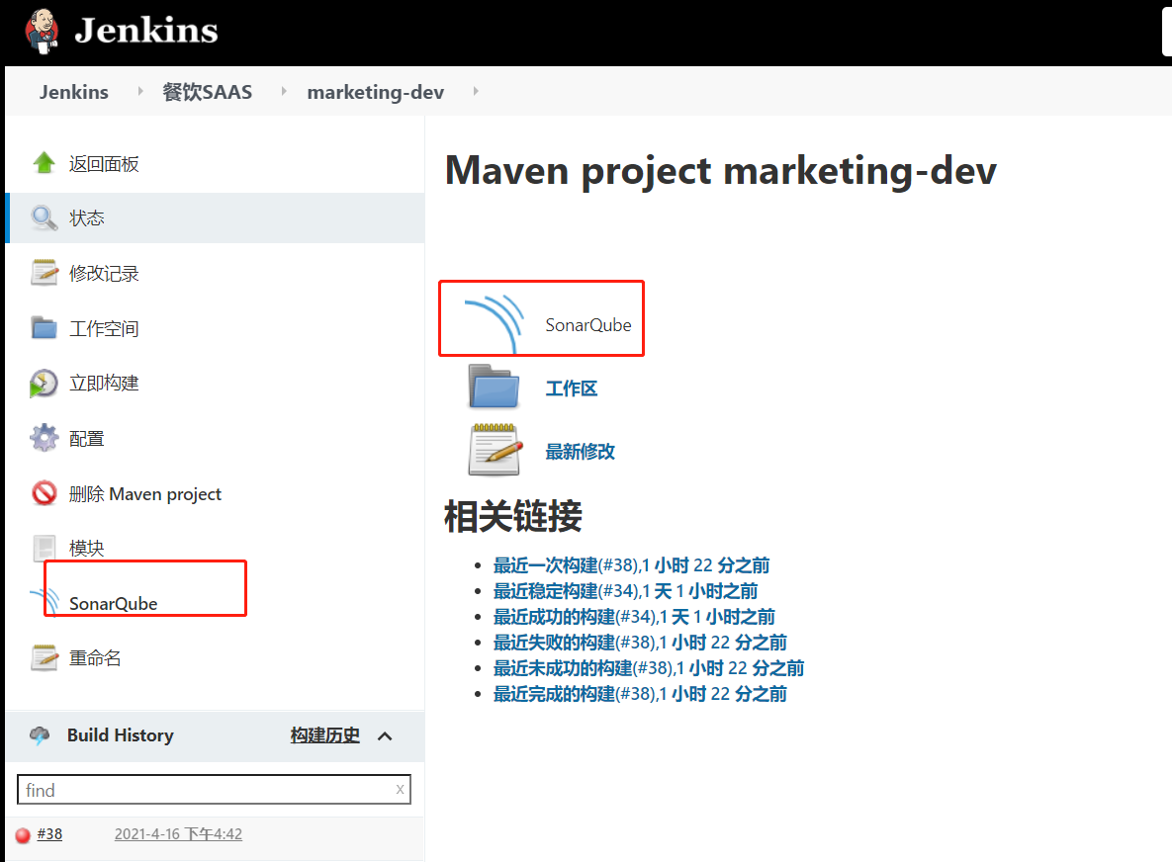Open build timestamp 2021-4-16 下午4:42

click(x=178, y=833)
